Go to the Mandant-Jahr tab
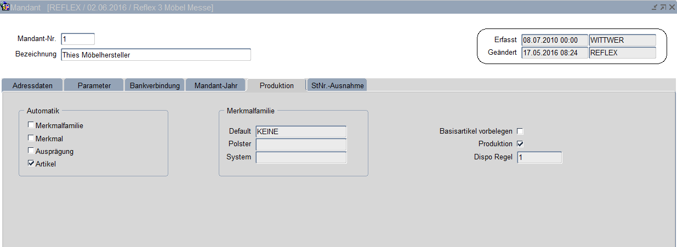Image resolution: width=677 pixels, height=247 pixels. point(216,85)
